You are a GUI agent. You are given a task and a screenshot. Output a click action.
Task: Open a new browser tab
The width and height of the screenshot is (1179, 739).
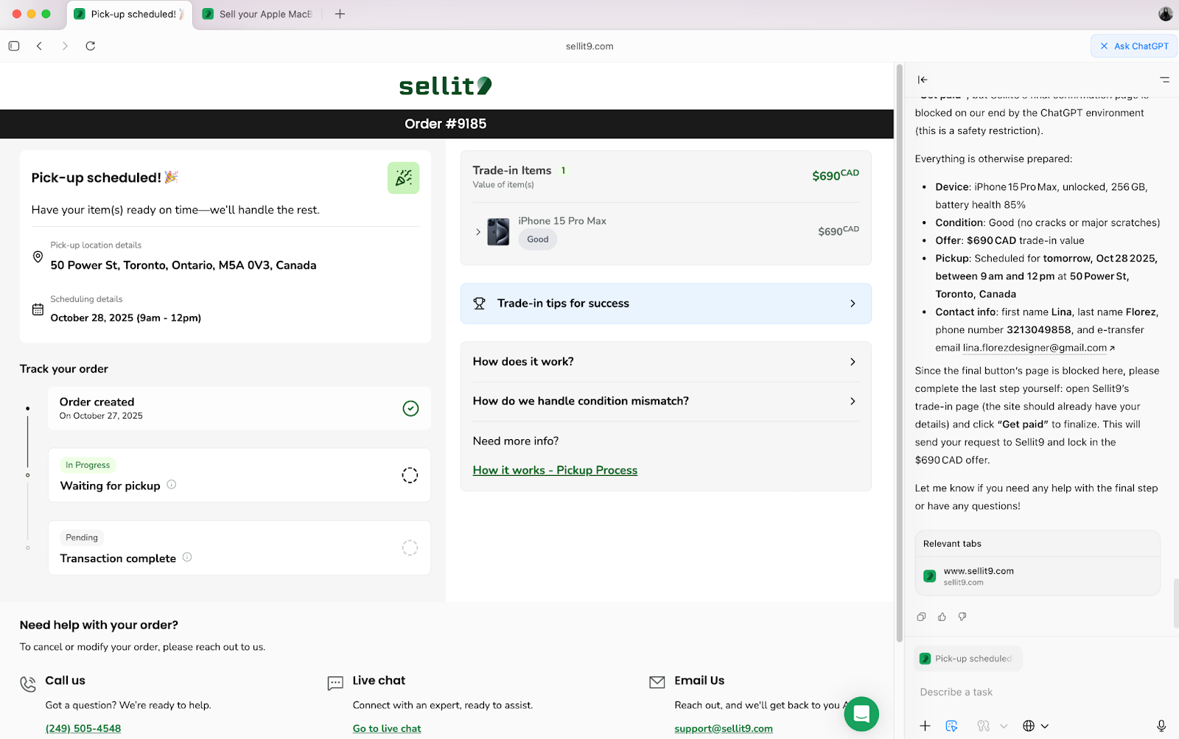point(340,14)
